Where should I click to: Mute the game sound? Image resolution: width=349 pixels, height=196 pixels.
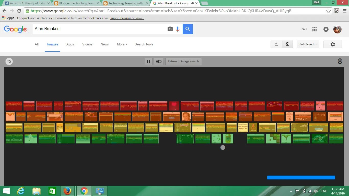coord(159,62)
